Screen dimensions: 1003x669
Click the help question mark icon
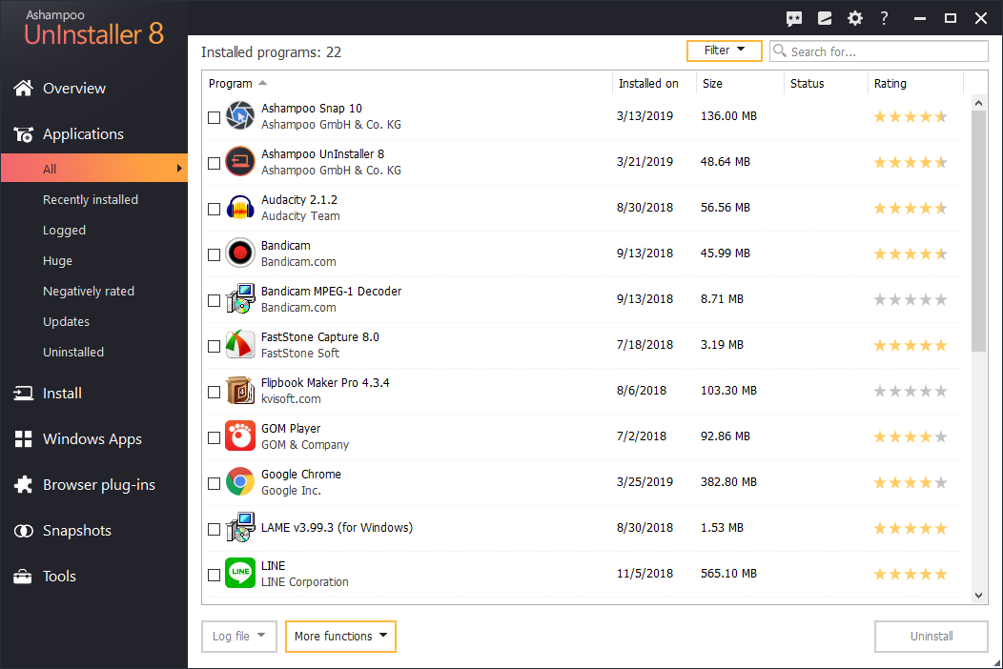coord(885,18)
